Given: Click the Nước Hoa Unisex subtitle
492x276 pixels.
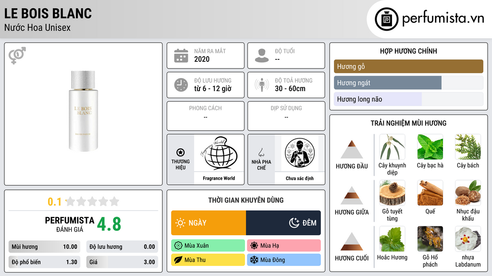Looking at the screenshot, I should tap(37, 28).
